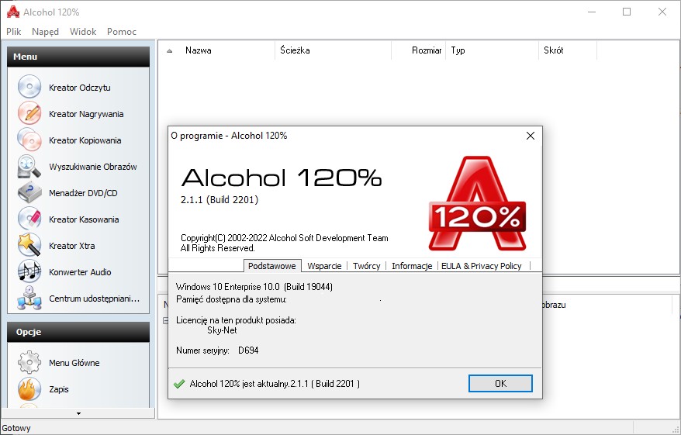Open the EULA & Privacy Policy tab
The height and width of the screenshot is (435, 681).
(481, 266)
